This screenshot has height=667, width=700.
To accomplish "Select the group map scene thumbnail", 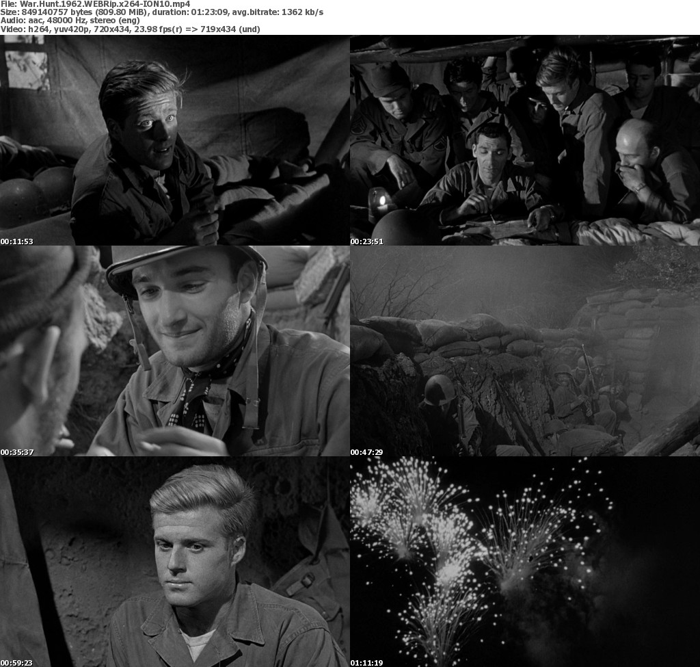I will pyautogui.click(x=525, y=140).
